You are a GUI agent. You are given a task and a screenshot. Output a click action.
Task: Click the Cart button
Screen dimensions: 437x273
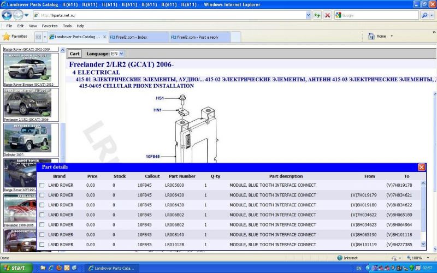click(x=74, y=54)
